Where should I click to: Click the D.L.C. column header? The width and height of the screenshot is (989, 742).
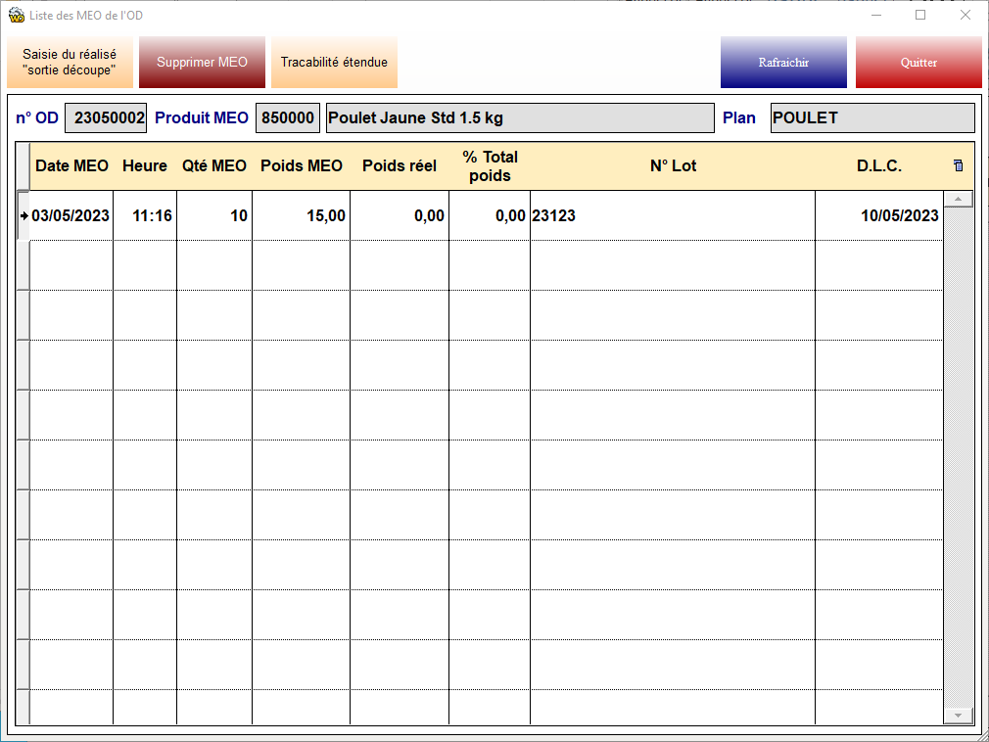click(878, 166)
